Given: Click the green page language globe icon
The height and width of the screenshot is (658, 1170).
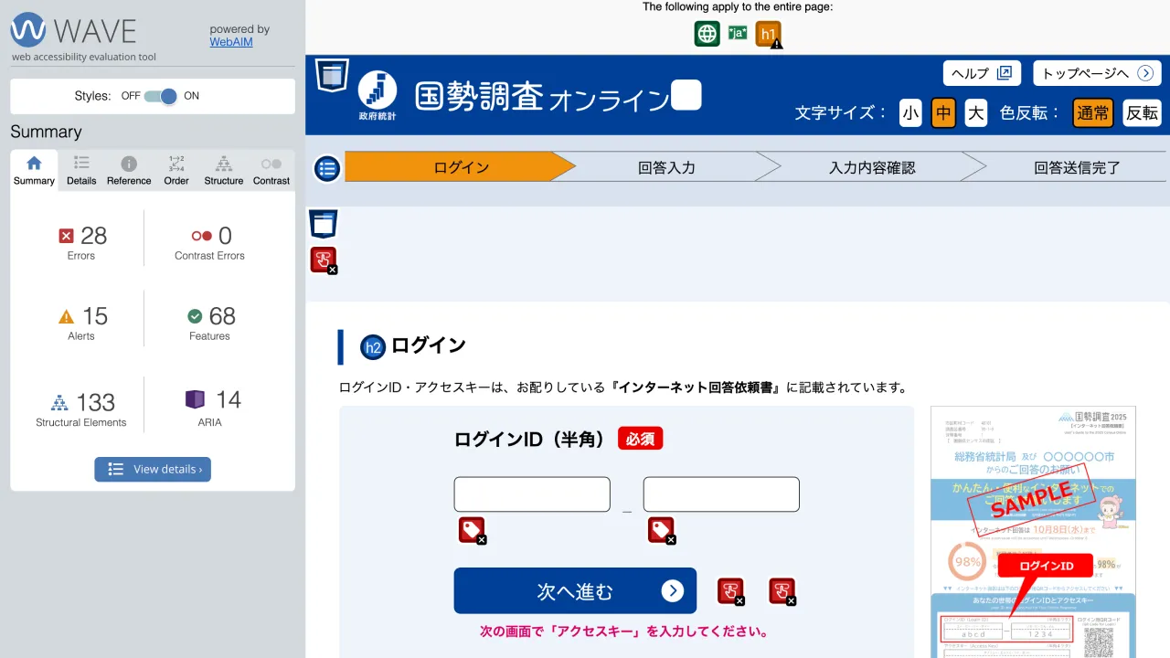Looking at the screenshot, I should [x=707, y=33].
